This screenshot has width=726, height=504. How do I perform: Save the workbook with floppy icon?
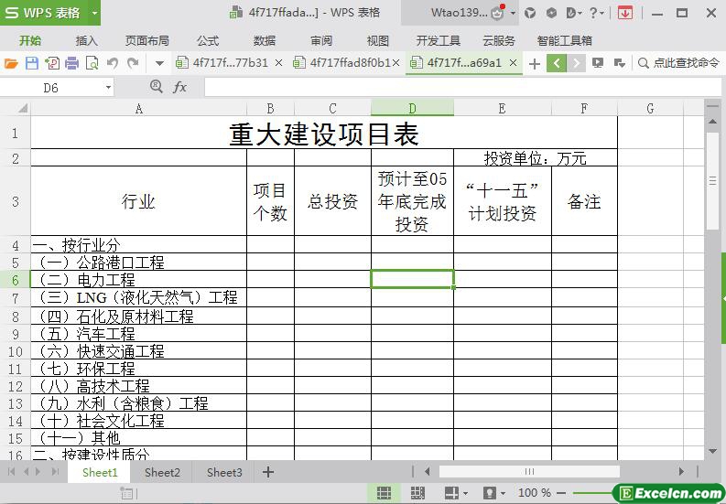[x=31, y=63]
